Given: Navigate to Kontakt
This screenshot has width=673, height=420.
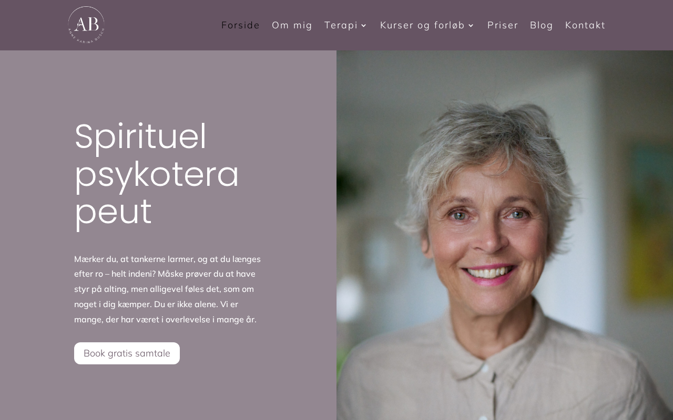Looking at the screenshot, I should pyautogui.click(x=585, y=25).
